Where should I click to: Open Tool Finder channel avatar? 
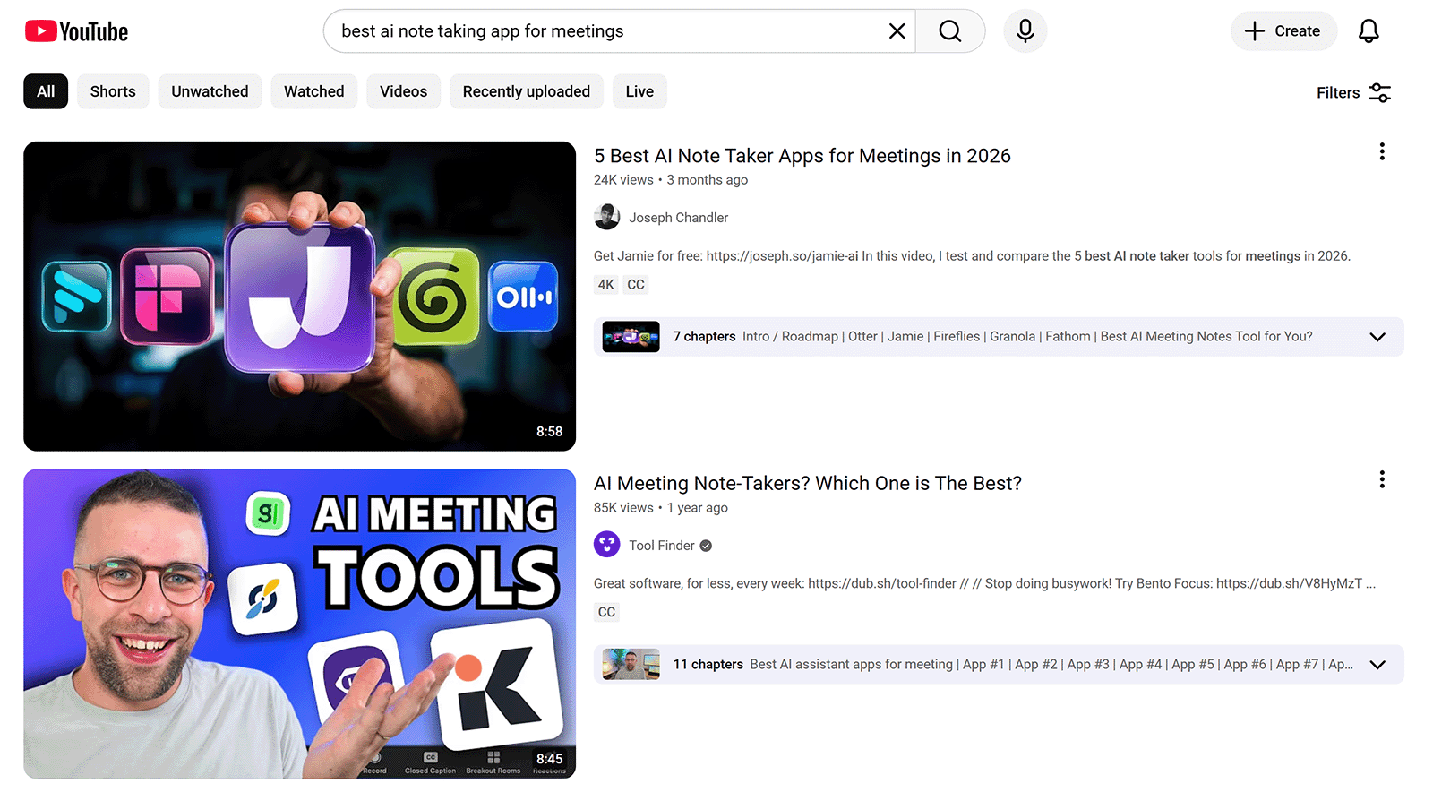607,545
